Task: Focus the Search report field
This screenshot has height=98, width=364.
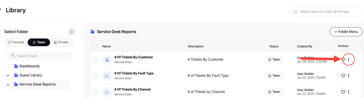Action: pos(327,12)
